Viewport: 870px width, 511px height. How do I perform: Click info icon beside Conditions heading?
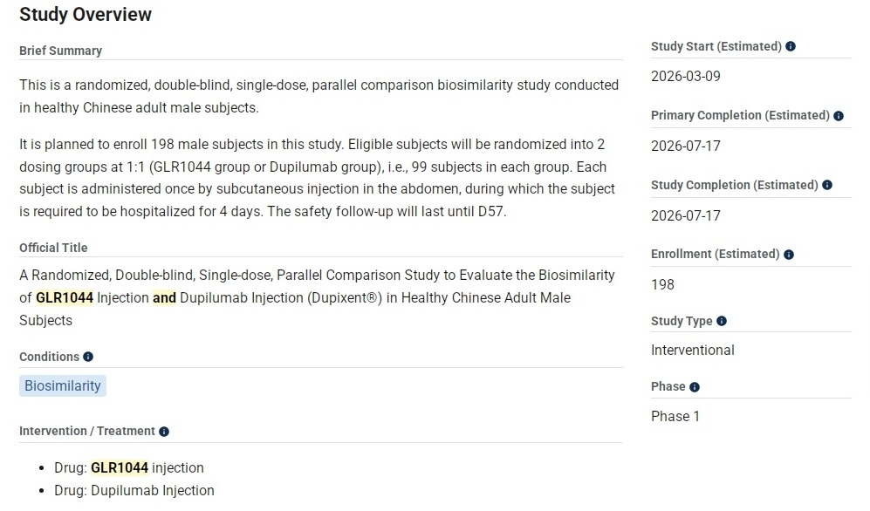pyautogui.click(x=88, y=357)
